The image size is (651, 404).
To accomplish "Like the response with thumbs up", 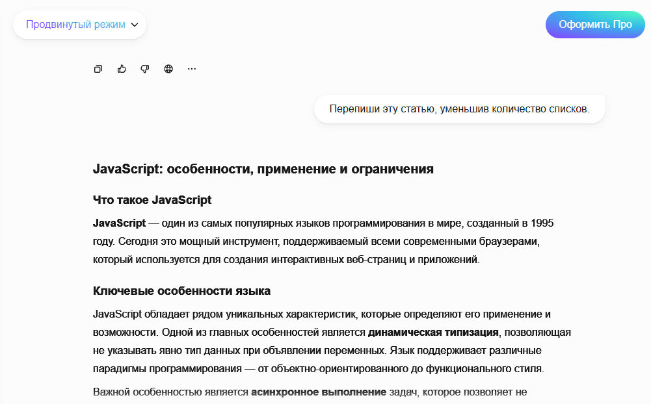I will pos(122,69).
